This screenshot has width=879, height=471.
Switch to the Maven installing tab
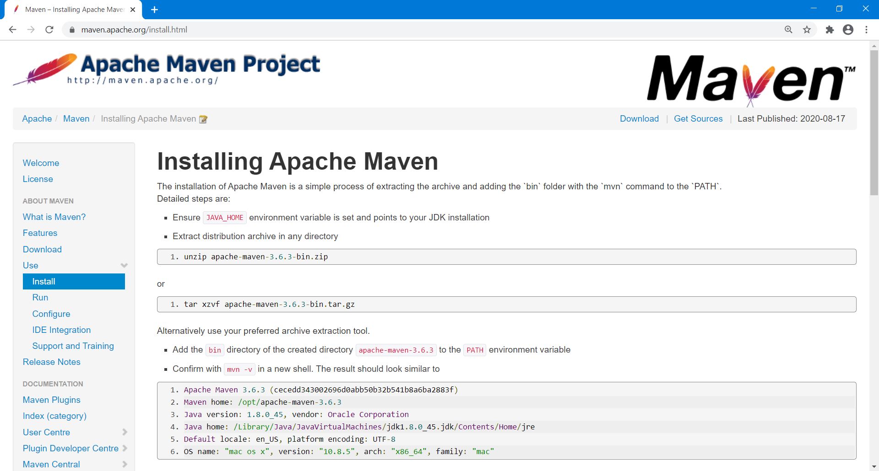(x=74, y=10)
